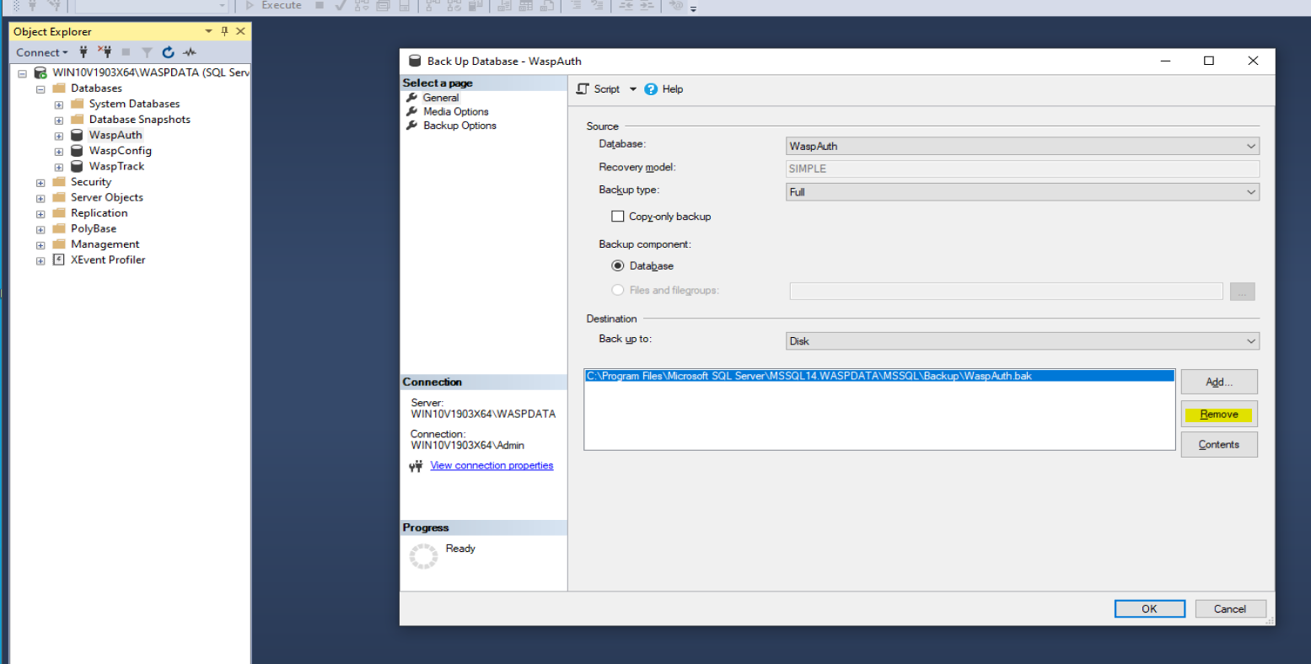Viewport: 1311px width, 664px height.
Task: Click the Script icon in backup dialog
Action: tap(583, 88)
